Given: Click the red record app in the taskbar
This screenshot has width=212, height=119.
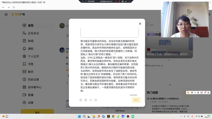Looking at the screenshot, I should coord(128,116).
